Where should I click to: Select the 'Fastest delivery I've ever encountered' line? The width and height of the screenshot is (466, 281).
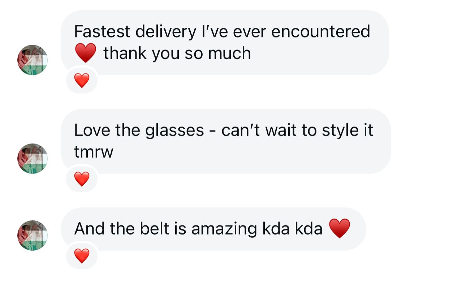tap(222, 32)
